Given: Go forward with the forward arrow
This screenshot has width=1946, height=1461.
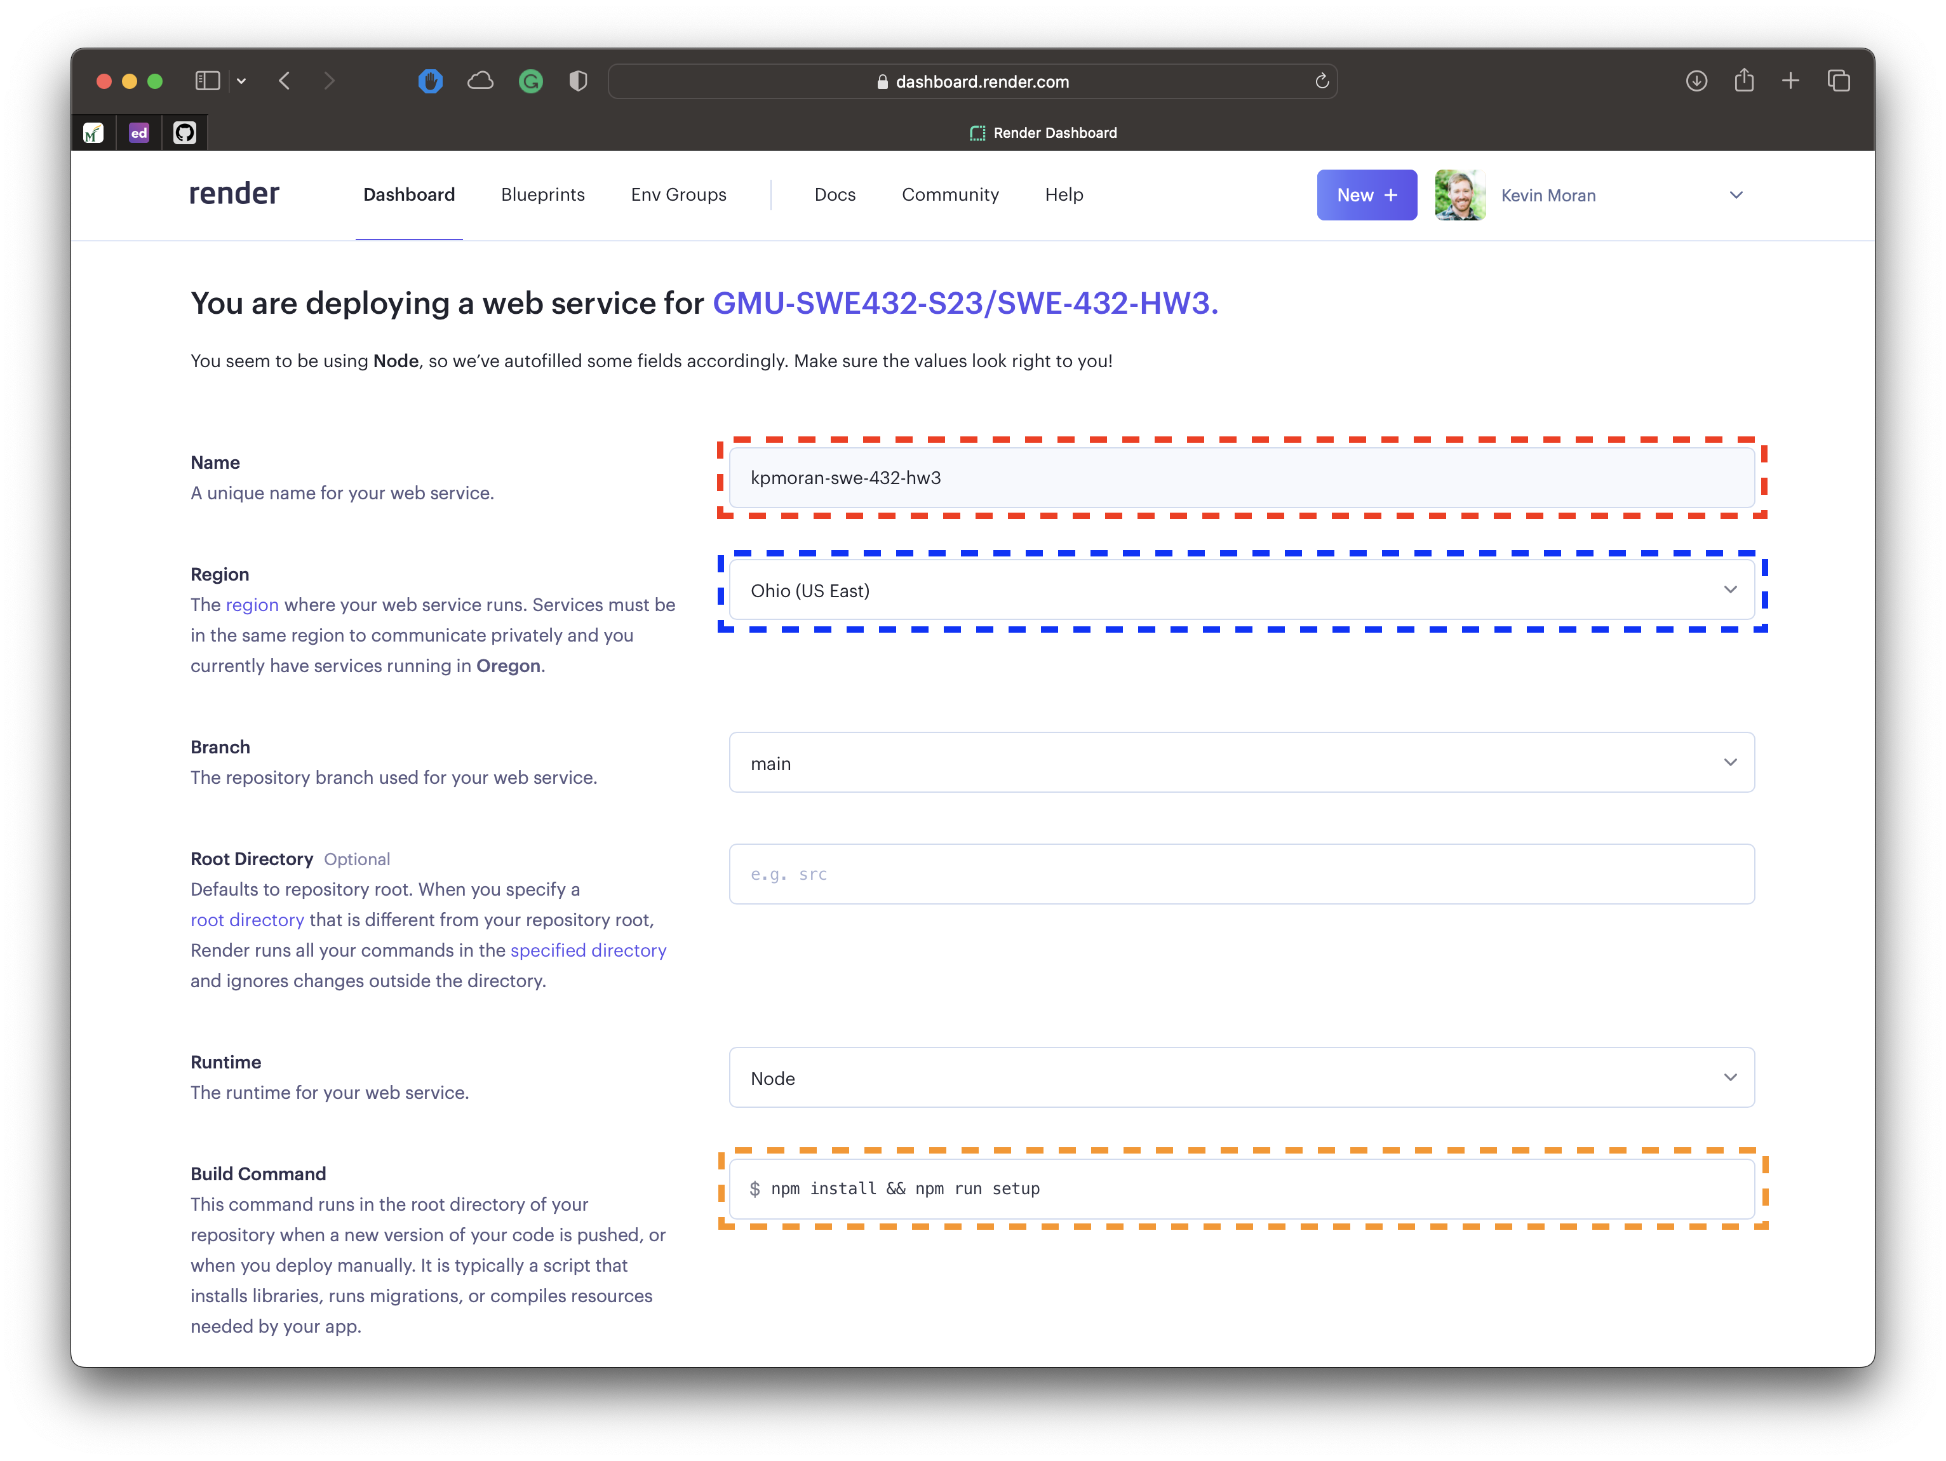Looking at the screenshot, I should (329, 81).
